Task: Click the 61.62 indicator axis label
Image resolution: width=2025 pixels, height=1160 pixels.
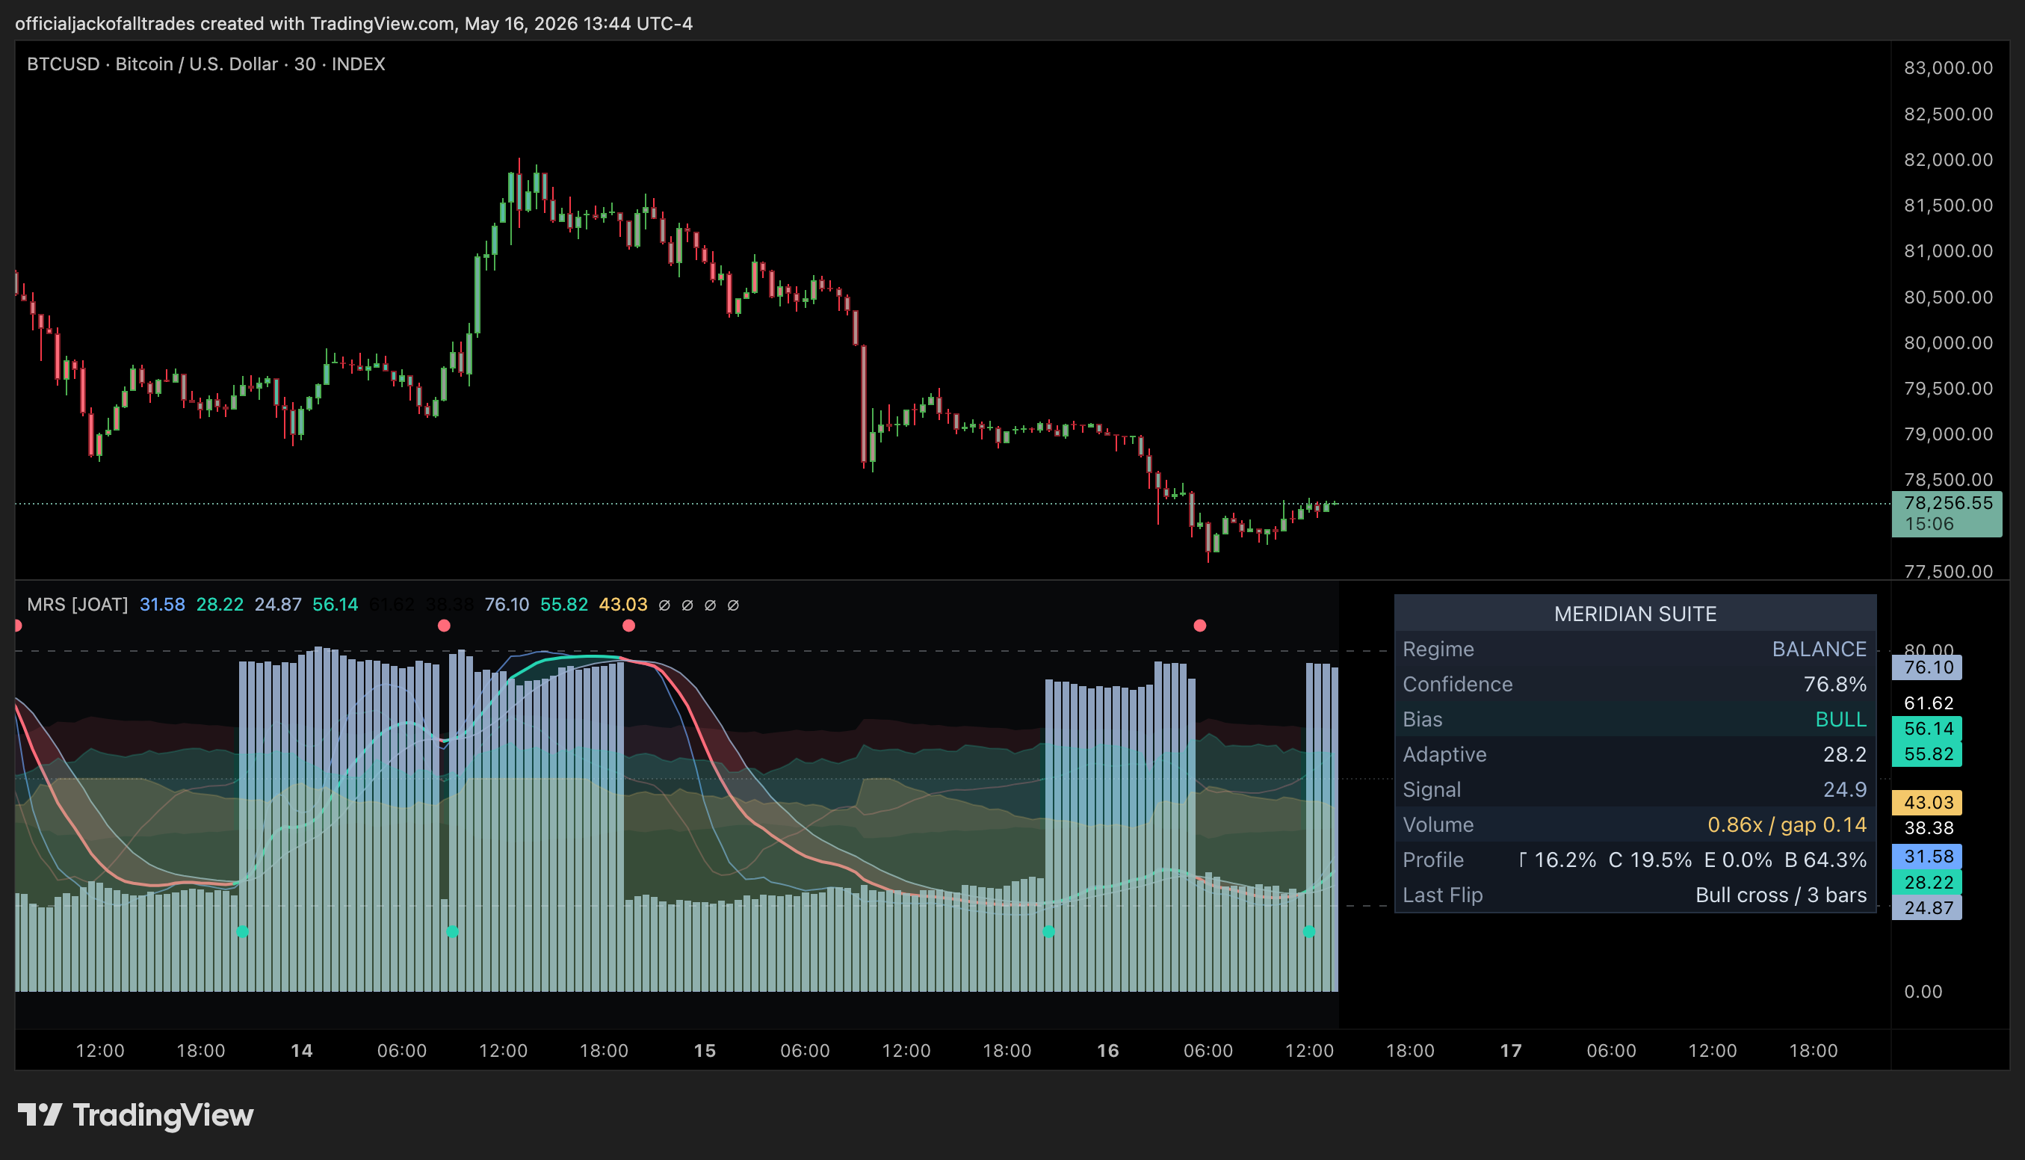Action: (x=1929, y=703)
